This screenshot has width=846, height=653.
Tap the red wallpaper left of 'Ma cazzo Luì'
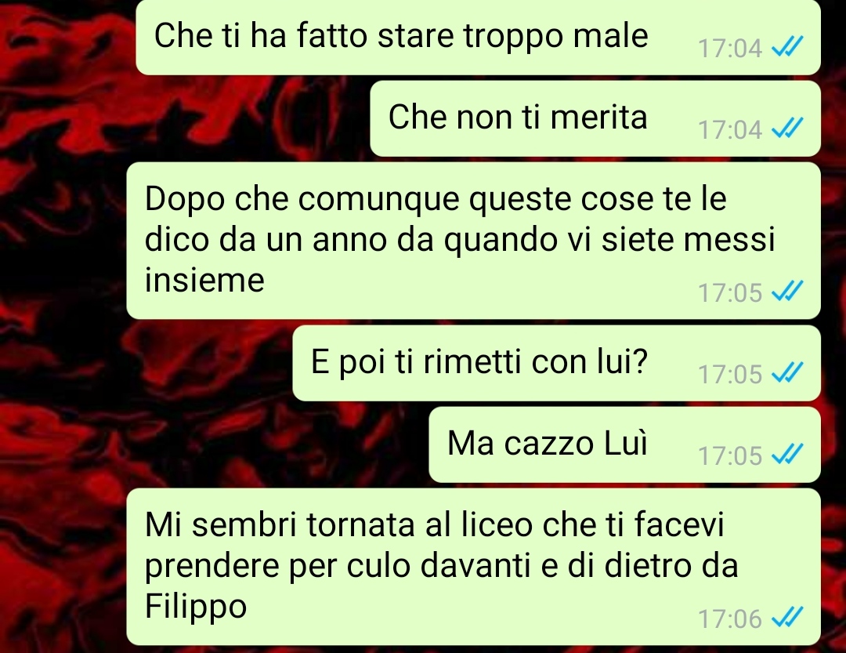pos(216,444)
